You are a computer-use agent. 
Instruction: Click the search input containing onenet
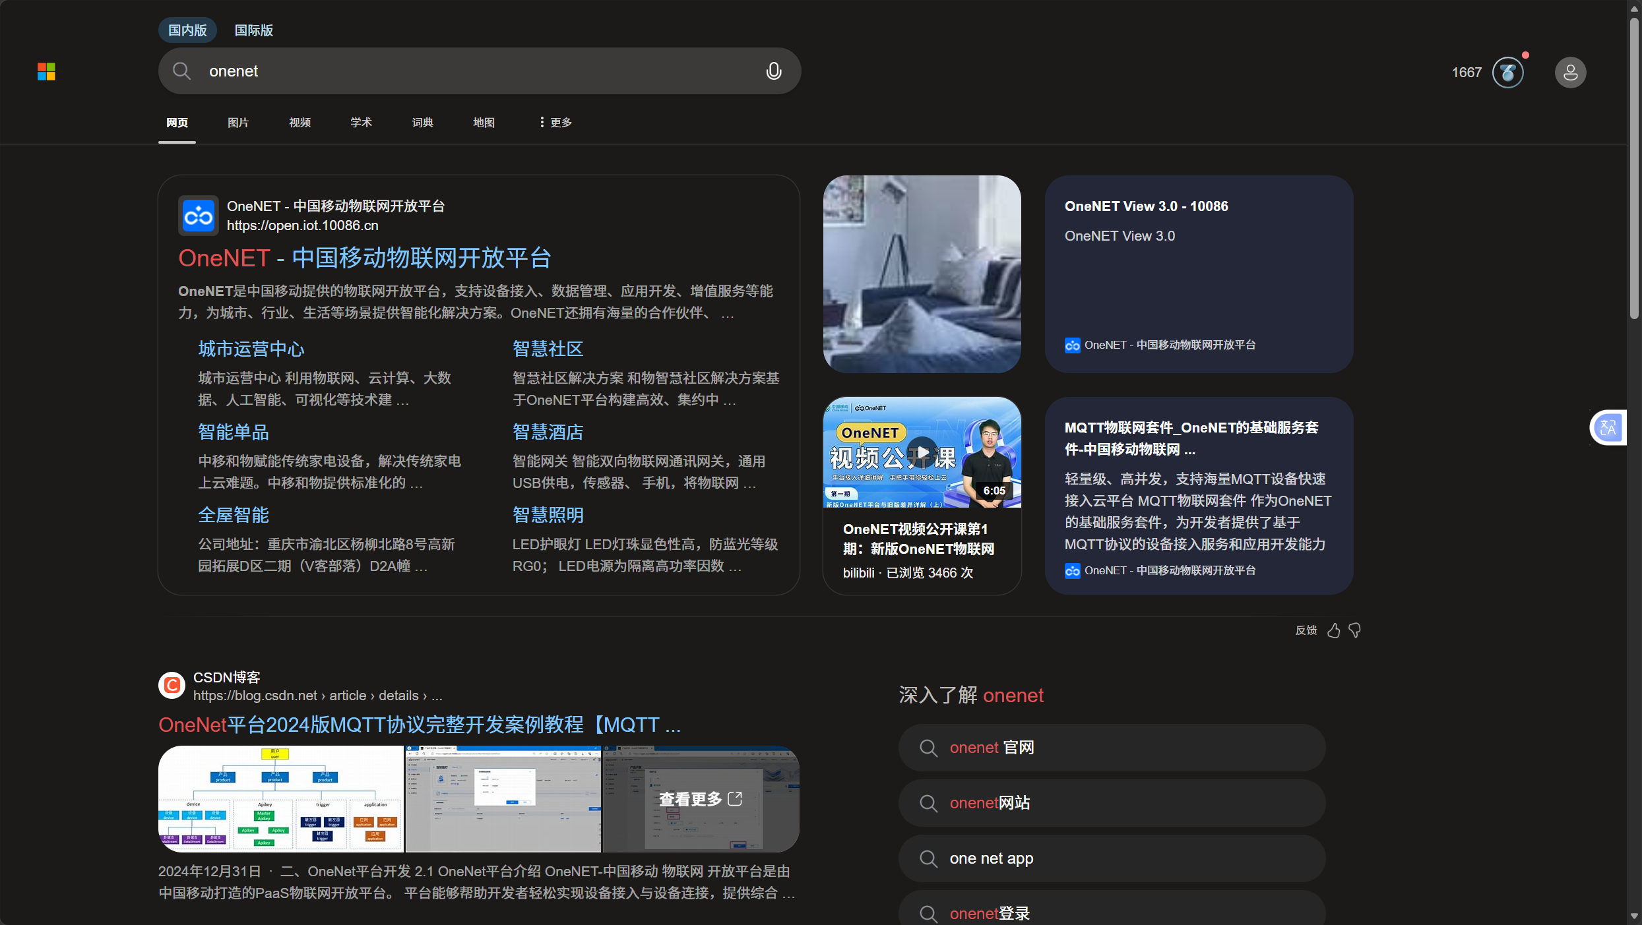point(480,71)
